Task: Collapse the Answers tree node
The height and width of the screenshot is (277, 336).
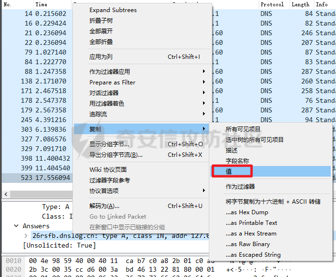Action: tap(17, 226)
